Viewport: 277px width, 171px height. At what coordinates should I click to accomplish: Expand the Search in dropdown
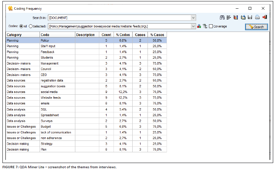(193, 17)
